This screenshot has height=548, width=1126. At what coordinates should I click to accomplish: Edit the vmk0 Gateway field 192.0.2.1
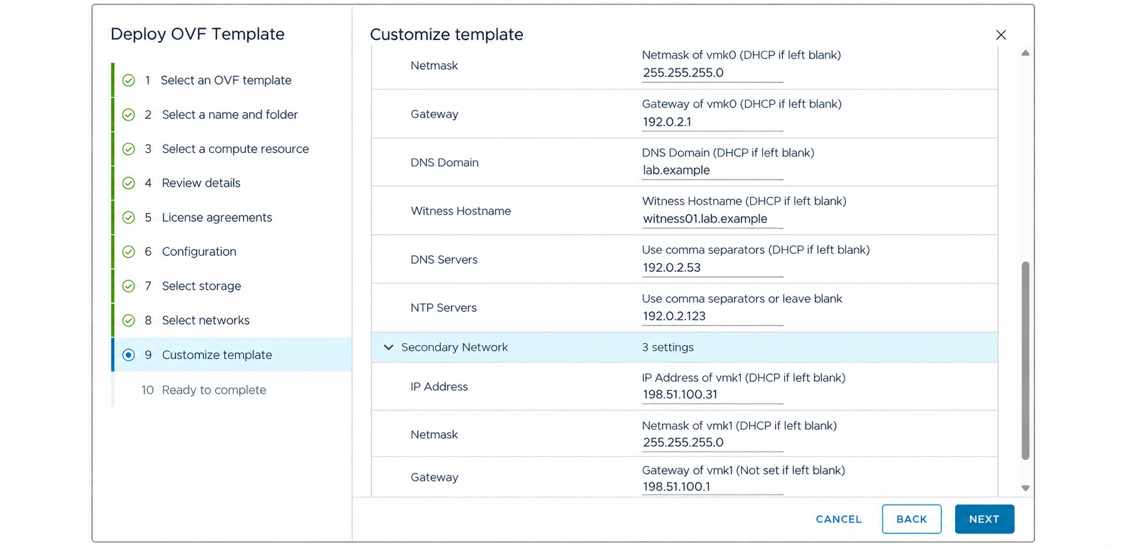coord(713,122)
